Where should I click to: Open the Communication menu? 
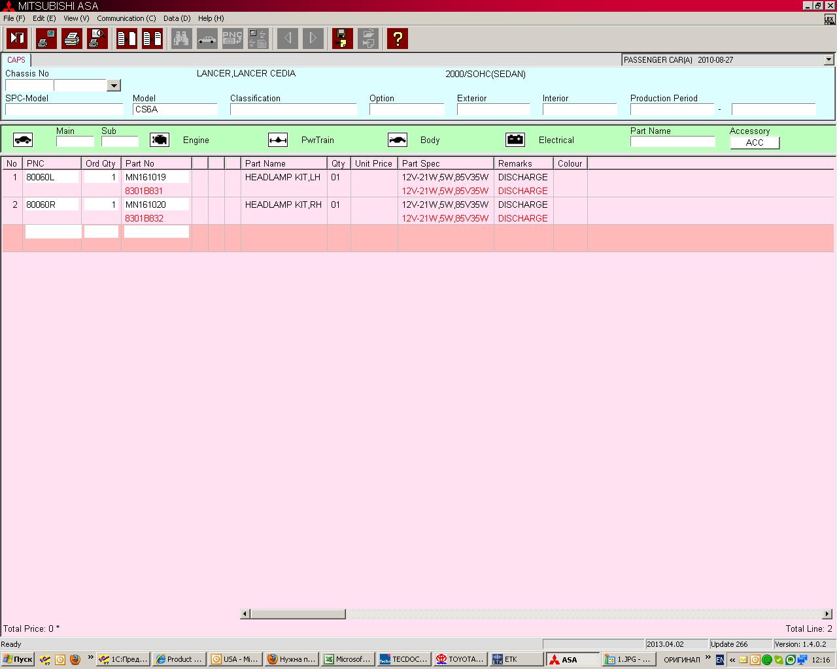click(126, 18)
